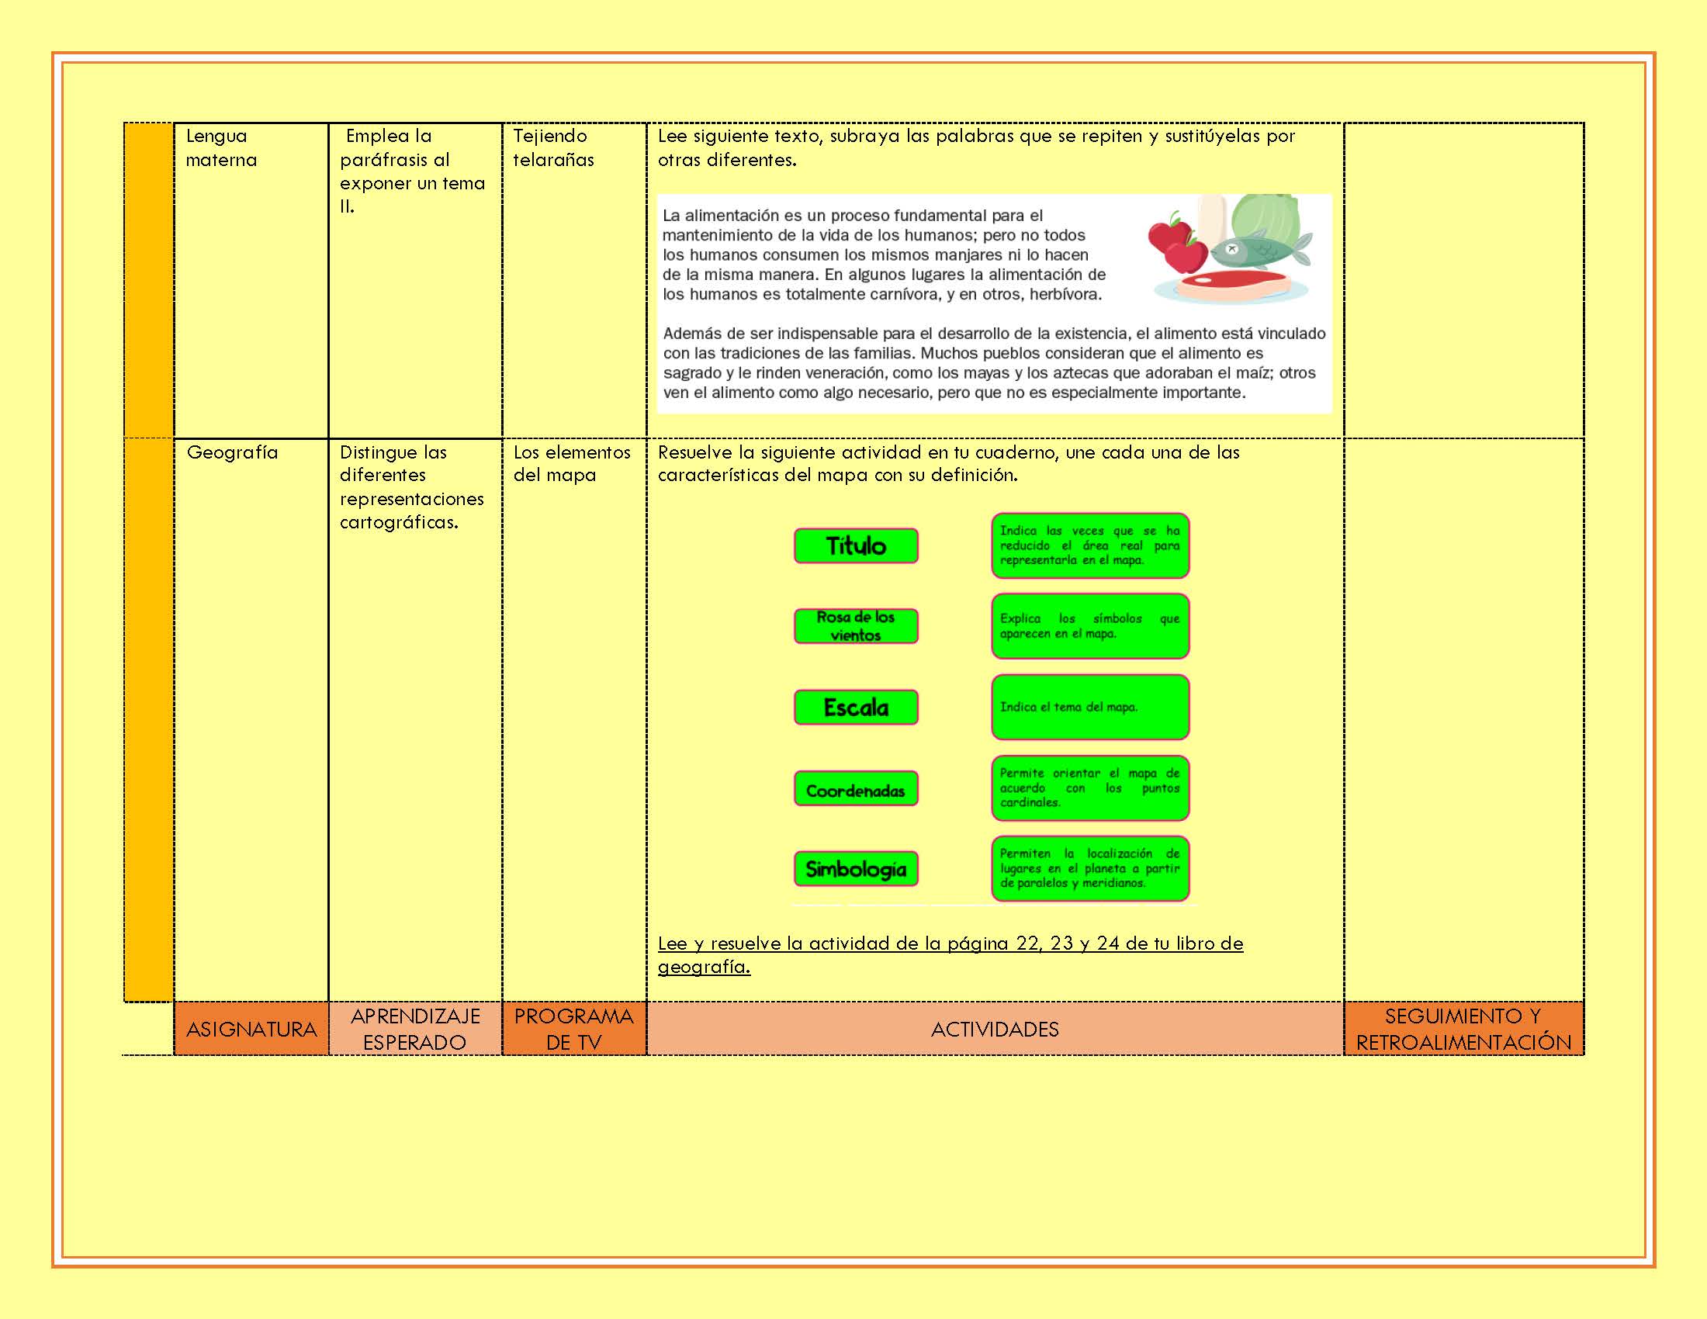Viewport: 1707px width, 1319px height.
Task: Select the Geografía subject cell
Action: 232,452
